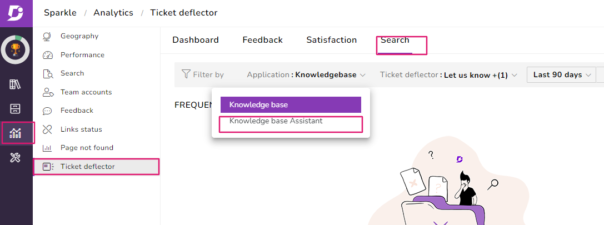The image size is (604, 225).
Task: Click Analytics in the breadcrumb
Action: pos(113,13)
